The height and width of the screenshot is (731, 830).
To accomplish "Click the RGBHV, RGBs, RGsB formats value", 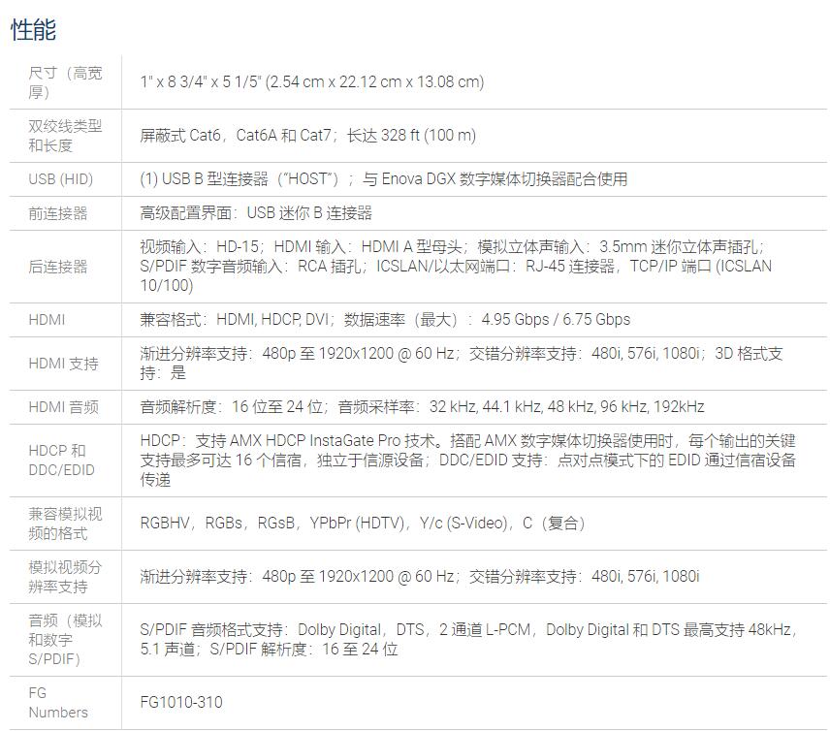I will 363,523.
